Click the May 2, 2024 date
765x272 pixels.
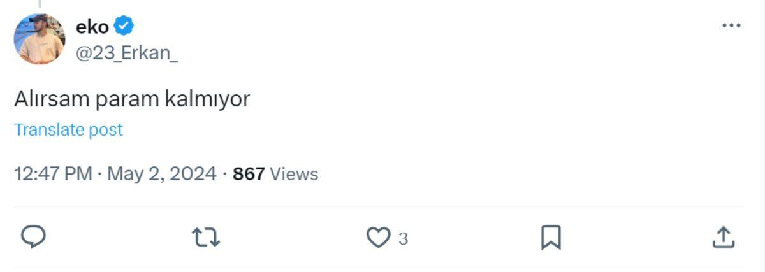click(161, 174)
